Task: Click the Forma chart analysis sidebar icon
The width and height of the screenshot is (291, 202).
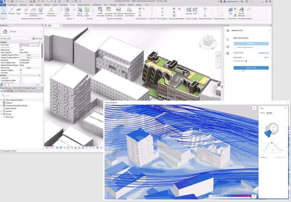Action: (x=228, y=46)
